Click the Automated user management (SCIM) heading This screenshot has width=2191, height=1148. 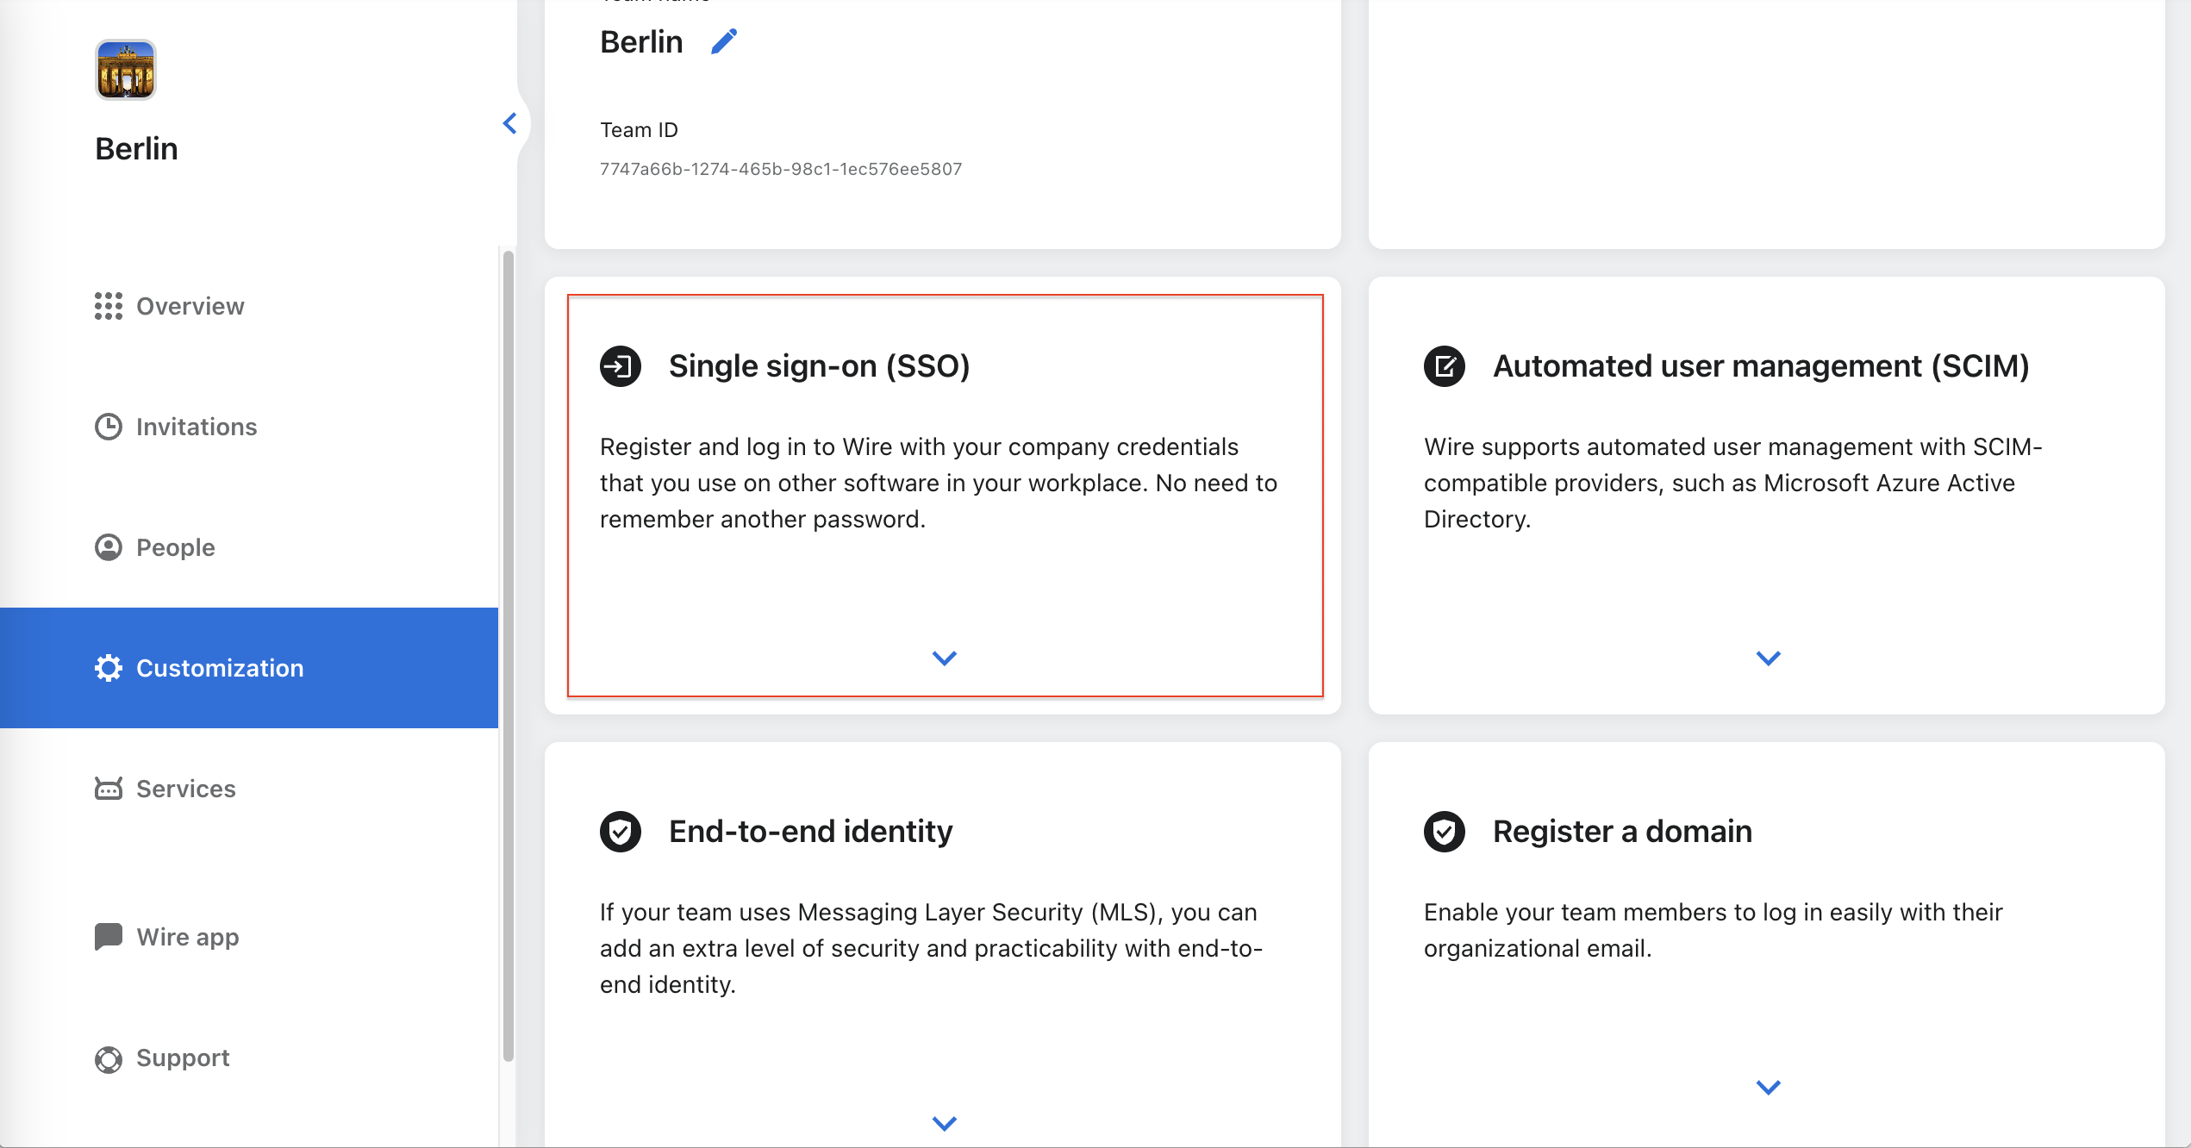[x=1761, y=366]
